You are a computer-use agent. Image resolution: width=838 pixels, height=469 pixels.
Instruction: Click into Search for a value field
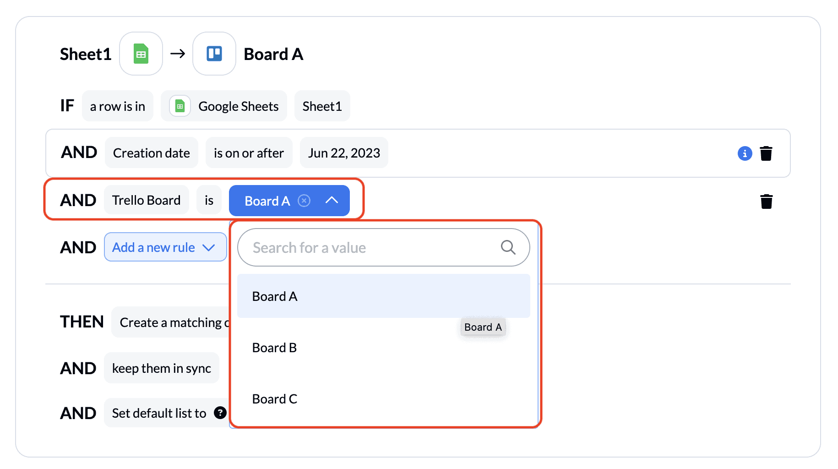[x=383, y=247]
